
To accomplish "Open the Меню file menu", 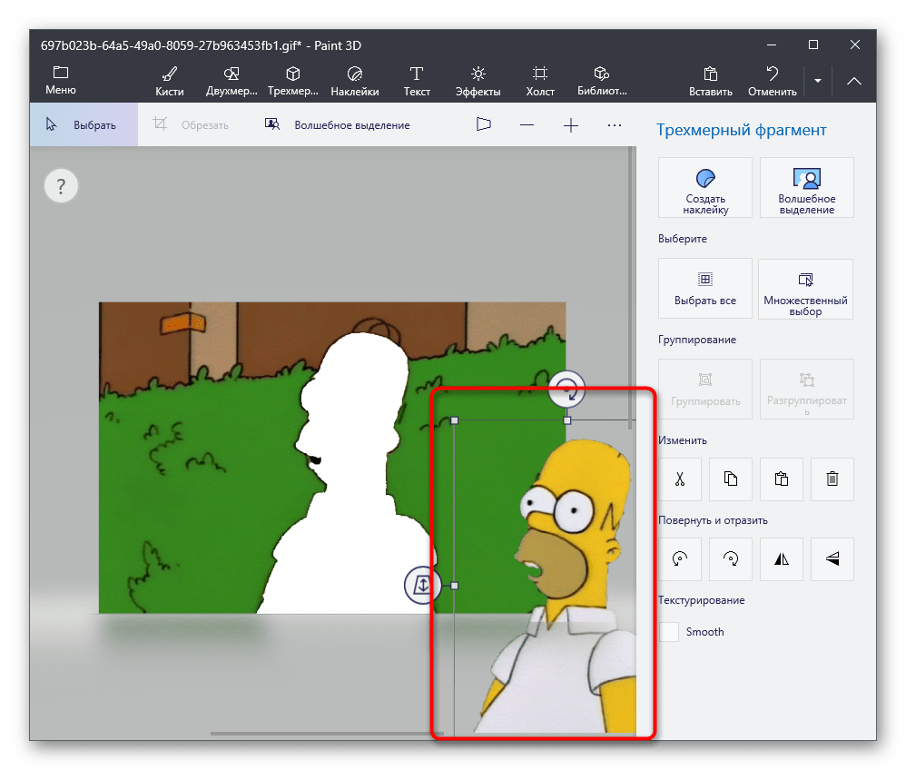I will click(x=61, y=80).
